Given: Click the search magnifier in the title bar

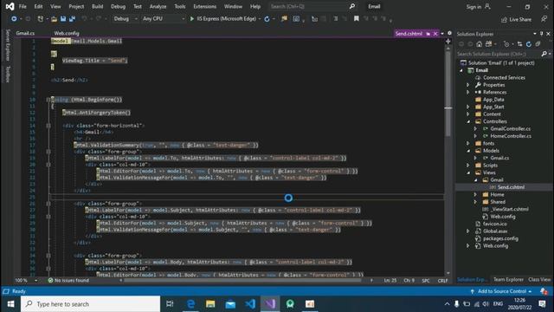Looking at the screenshot, I should pyautogui.click(x=352, y=6).
